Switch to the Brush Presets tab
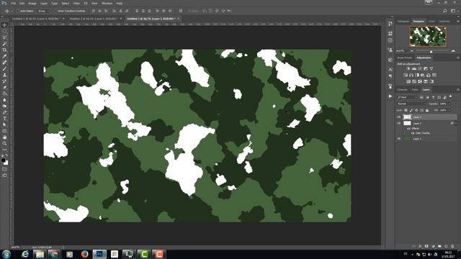The image size is (461, 259). pyautogui.click(x=405, y=58)
